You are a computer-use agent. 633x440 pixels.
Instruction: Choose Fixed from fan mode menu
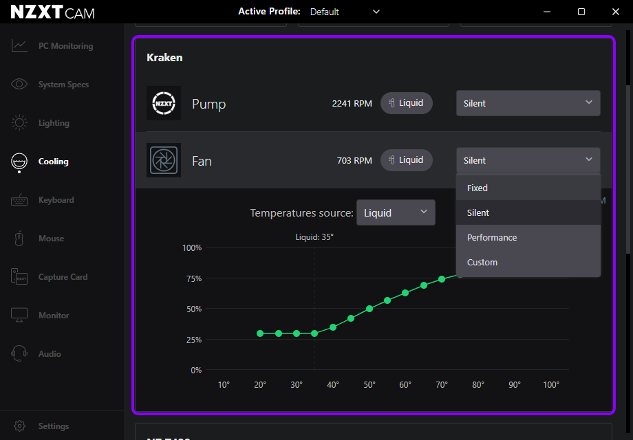click(478, 188)
